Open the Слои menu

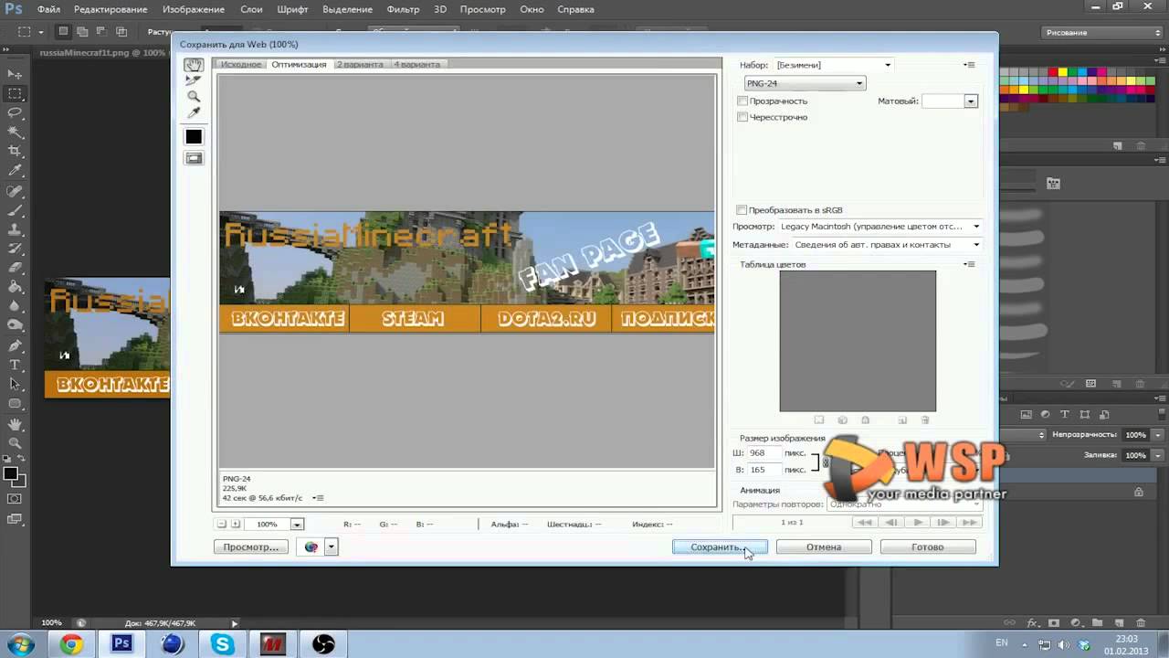251,9
